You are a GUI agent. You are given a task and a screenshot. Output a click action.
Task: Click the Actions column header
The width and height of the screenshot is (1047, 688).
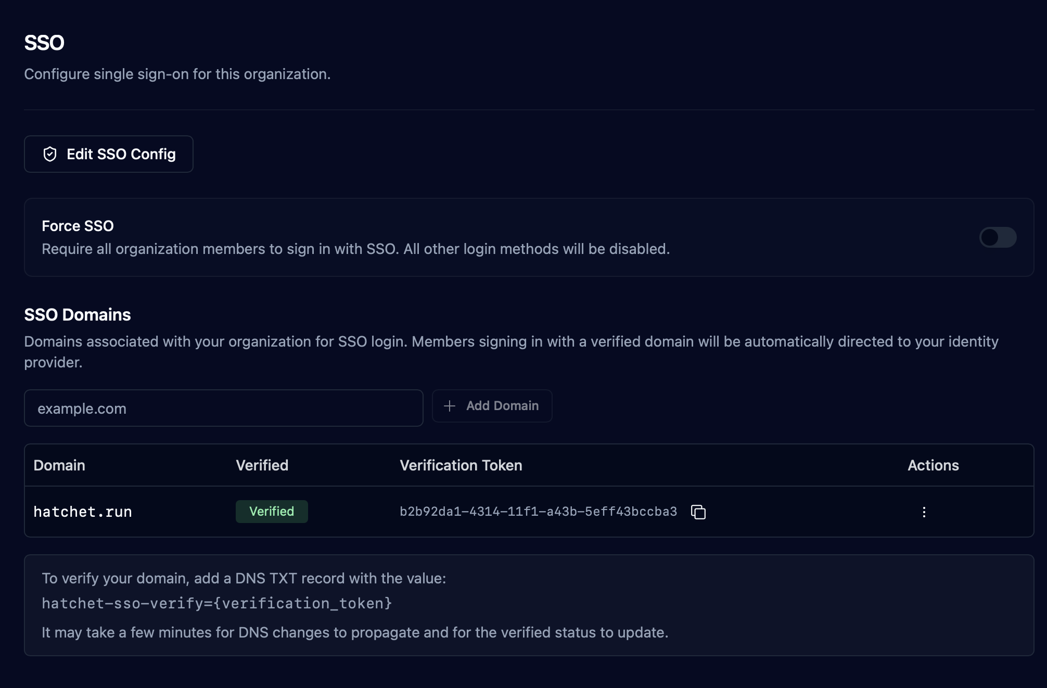[x=933, y=465]
